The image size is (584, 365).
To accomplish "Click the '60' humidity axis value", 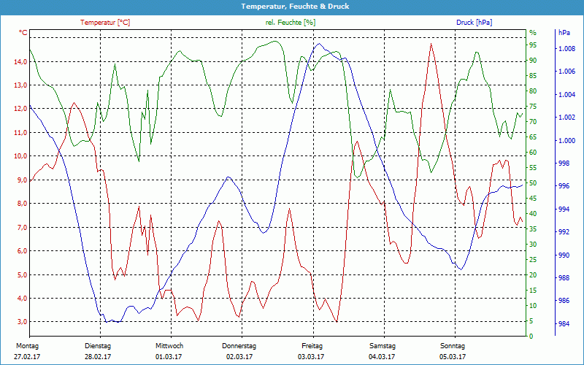I will pyautogui.click(x=533, y=153).
